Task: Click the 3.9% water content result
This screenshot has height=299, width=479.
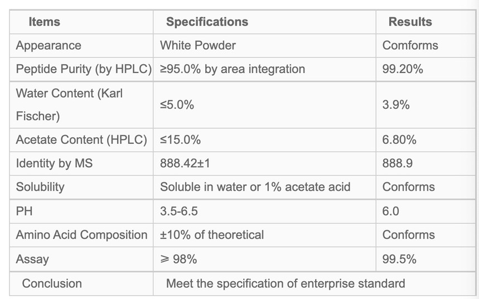Action: click(396, 104)
